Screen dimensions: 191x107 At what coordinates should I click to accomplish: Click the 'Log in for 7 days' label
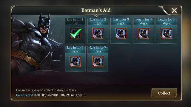pyautogui.click(x=98, y=49)
